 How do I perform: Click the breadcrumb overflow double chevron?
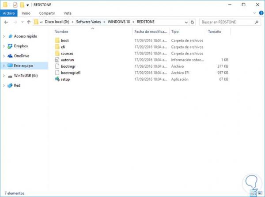41,22
